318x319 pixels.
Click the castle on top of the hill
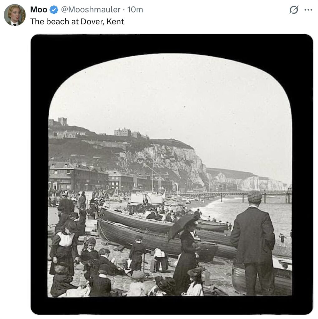(x=127, y=132)
